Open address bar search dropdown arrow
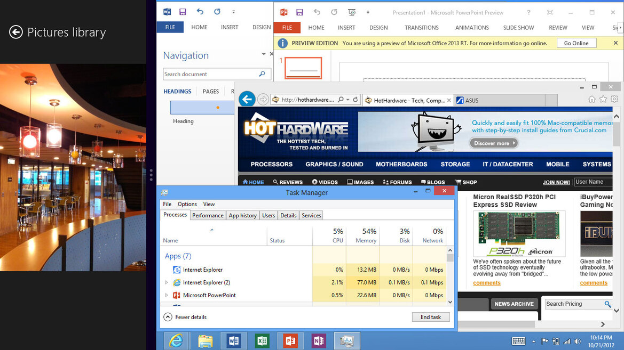The image size is (624, 350). (x=348, y=100)
